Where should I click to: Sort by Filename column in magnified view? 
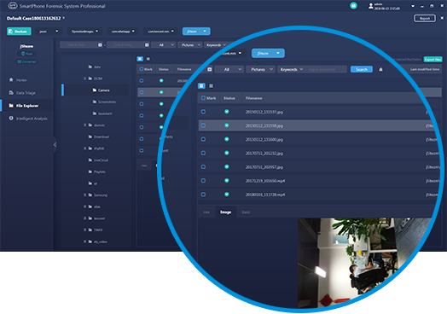(x=253, y=98)
